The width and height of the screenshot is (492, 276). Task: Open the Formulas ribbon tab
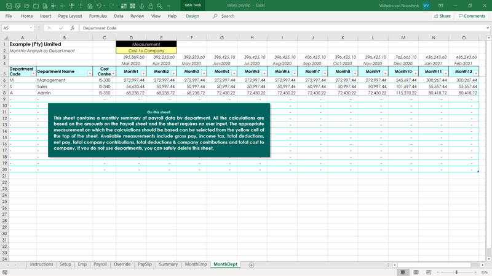tap(98, 16)
